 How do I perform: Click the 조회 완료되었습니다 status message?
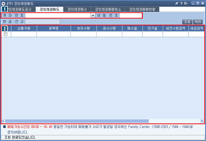[x=20, y=138]
